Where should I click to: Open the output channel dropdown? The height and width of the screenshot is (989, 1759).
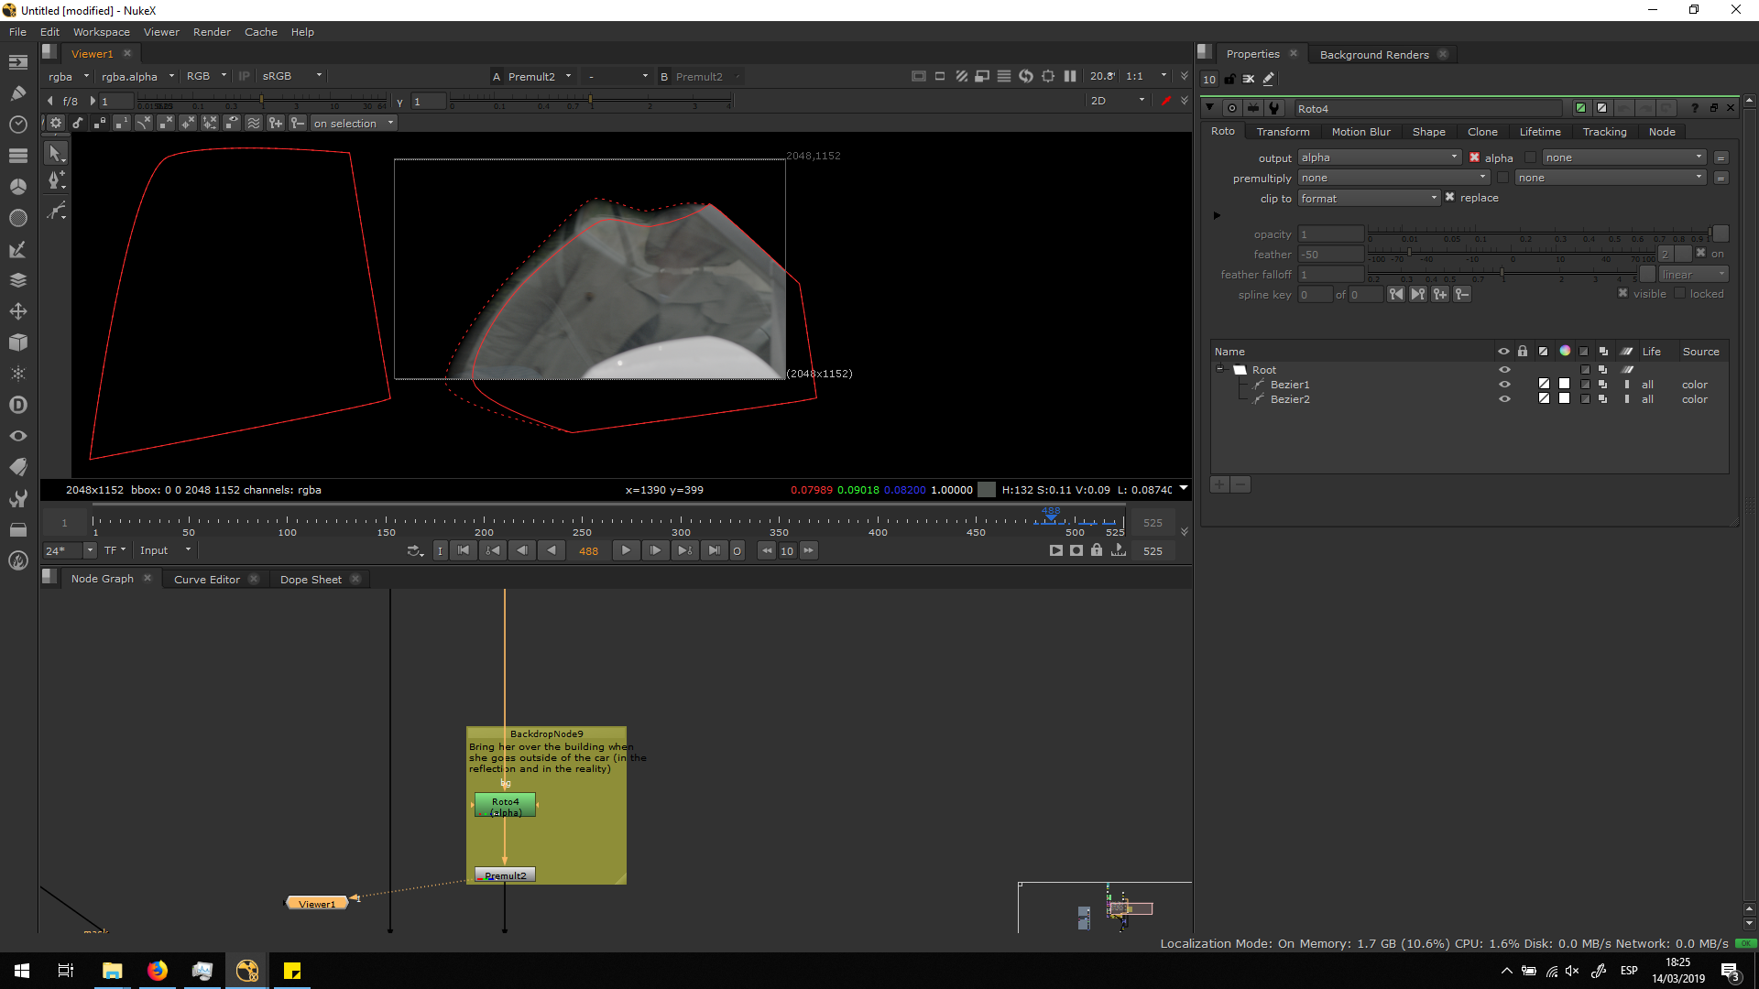point(1379,158)
